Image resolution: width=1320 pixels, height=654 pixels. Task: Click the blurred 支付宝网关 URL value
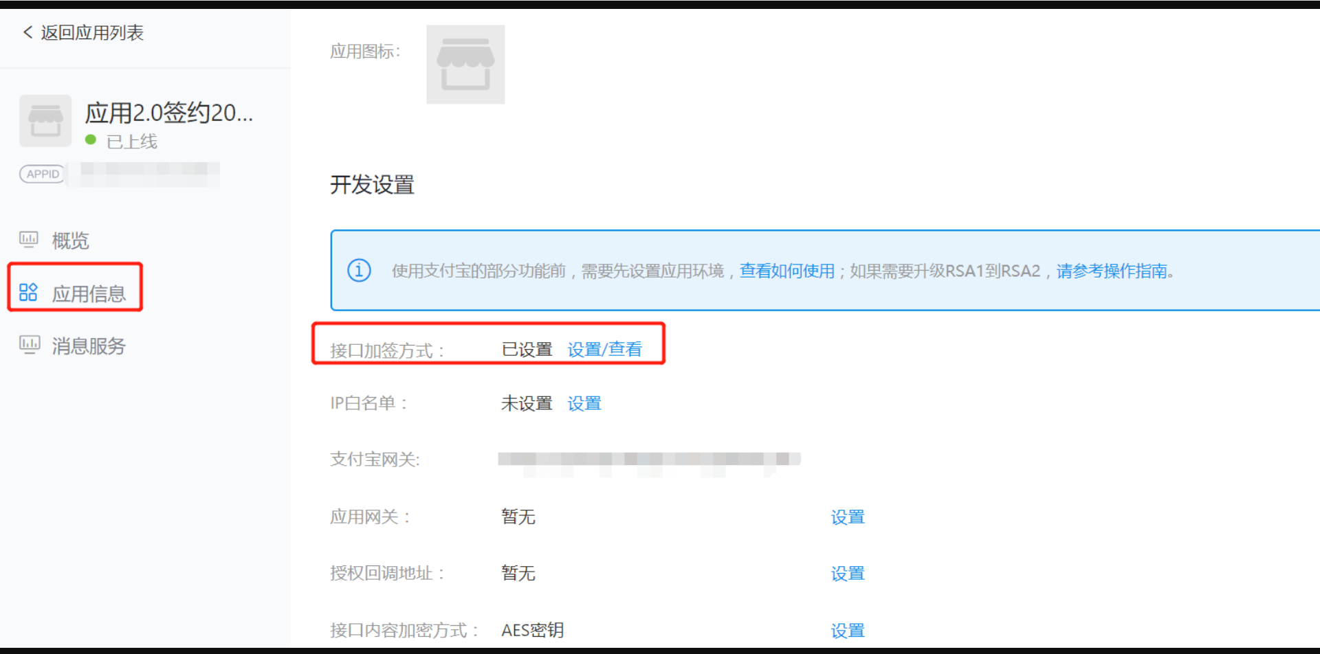(649, 463)
